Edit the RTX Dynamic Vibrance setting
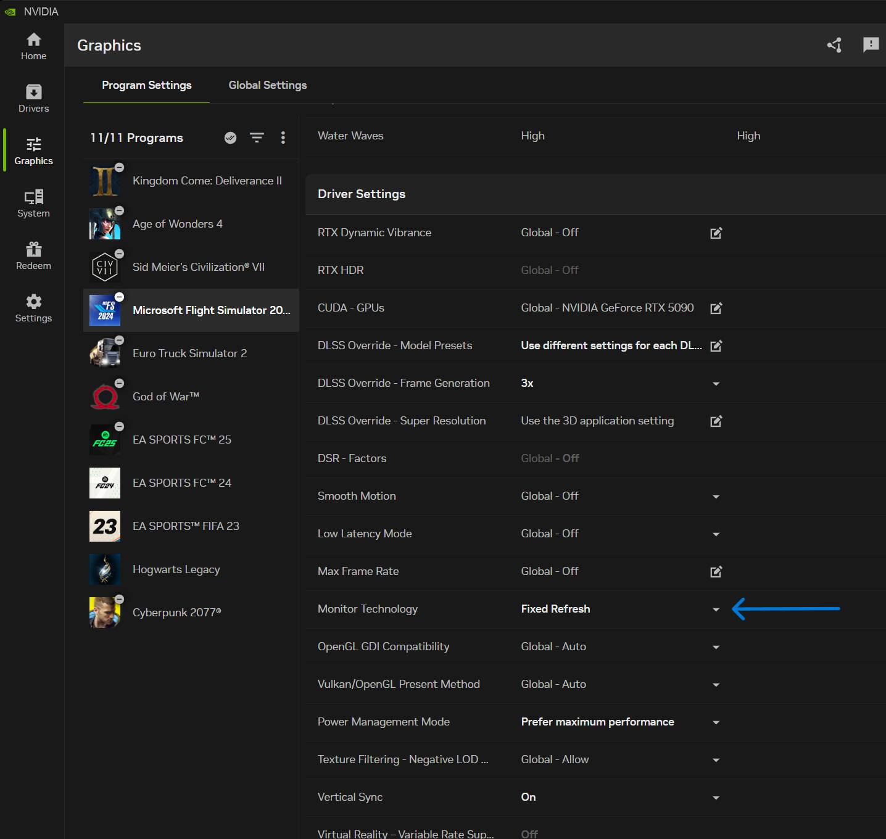 pos(716,233)
